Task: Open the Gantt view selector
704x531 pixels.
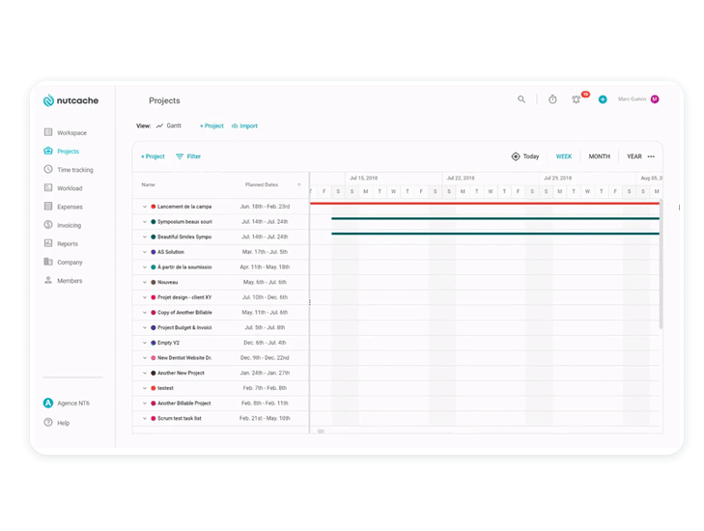Action: (169, 126)
